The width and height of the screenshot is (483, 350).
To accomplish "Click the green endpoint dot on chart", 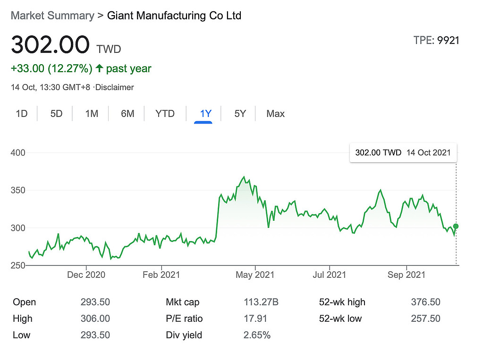I will [x=456, y=226].
